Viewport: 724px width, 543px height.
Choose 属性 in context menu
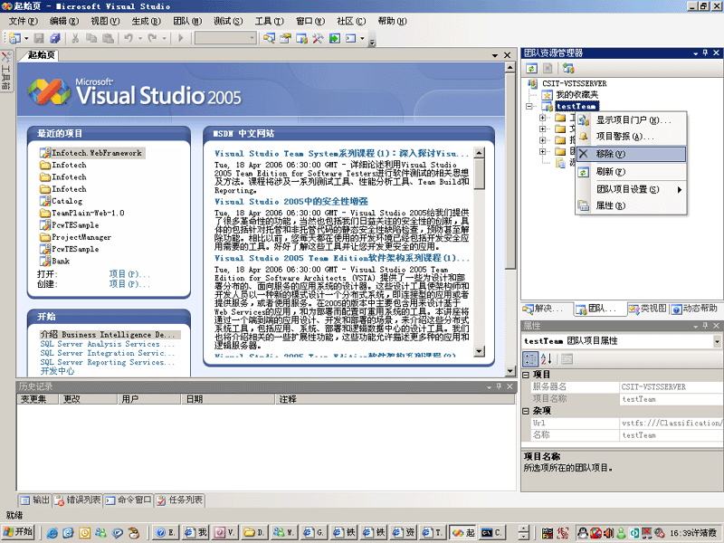pyautogui.click(x=631, y=205)
